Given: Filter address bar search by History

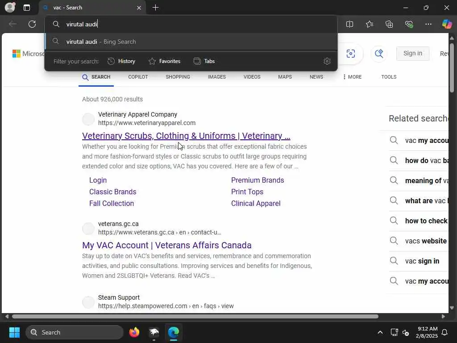Looking at the screenshot, I should [121, 61].
